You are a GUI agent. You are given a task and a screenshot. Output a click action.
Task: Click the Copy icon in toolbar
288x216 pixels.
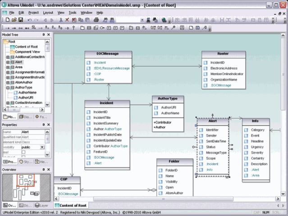coord(81,20)
